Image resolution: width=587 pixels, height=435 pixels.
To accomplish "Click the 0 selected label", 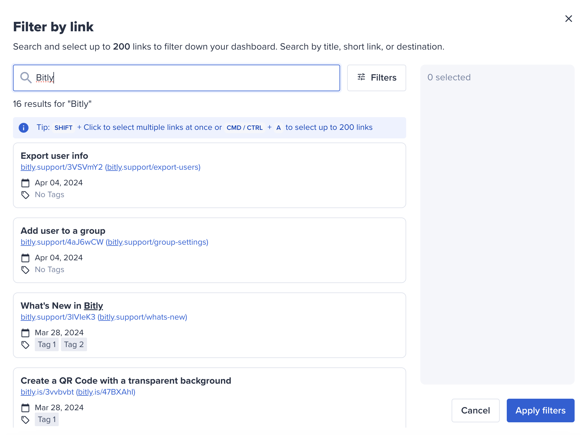I will [449, 77].
